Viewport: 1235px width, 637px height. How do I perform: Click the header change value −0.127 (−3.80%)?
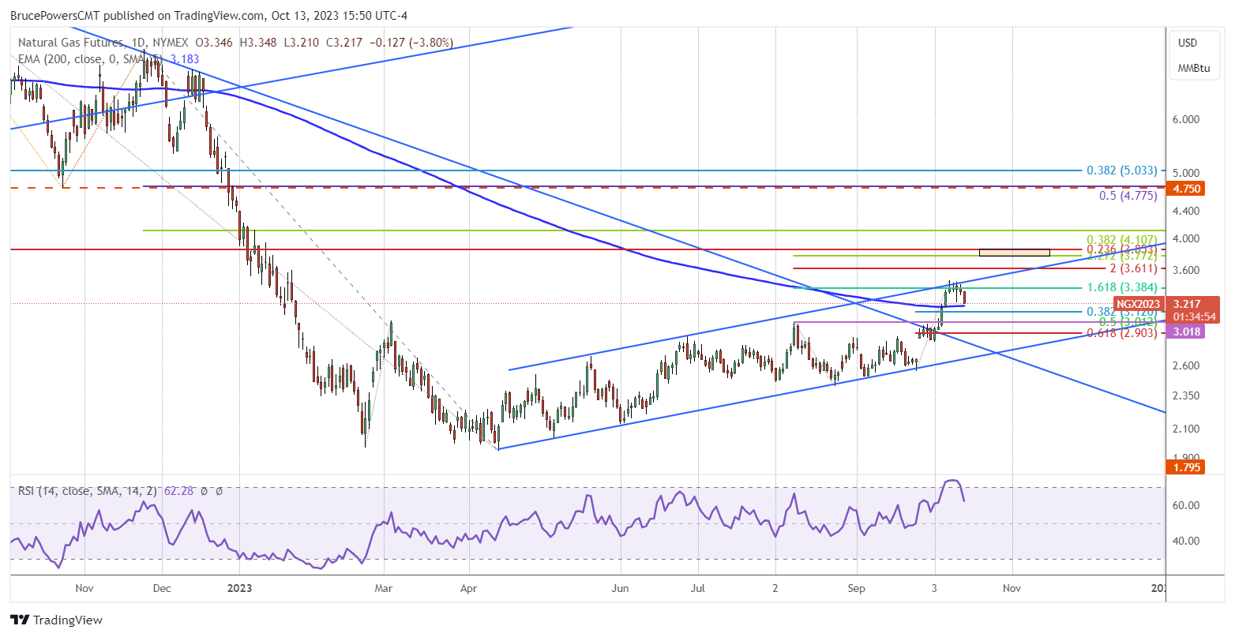coord(410,42)
